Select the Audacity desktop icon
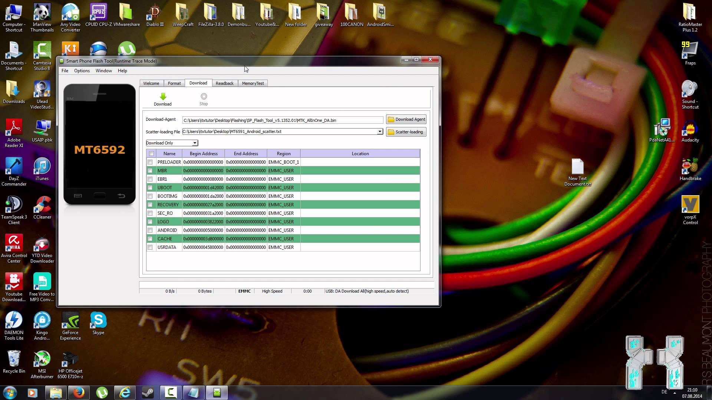712x400 pixels. [x=690, y=131]
